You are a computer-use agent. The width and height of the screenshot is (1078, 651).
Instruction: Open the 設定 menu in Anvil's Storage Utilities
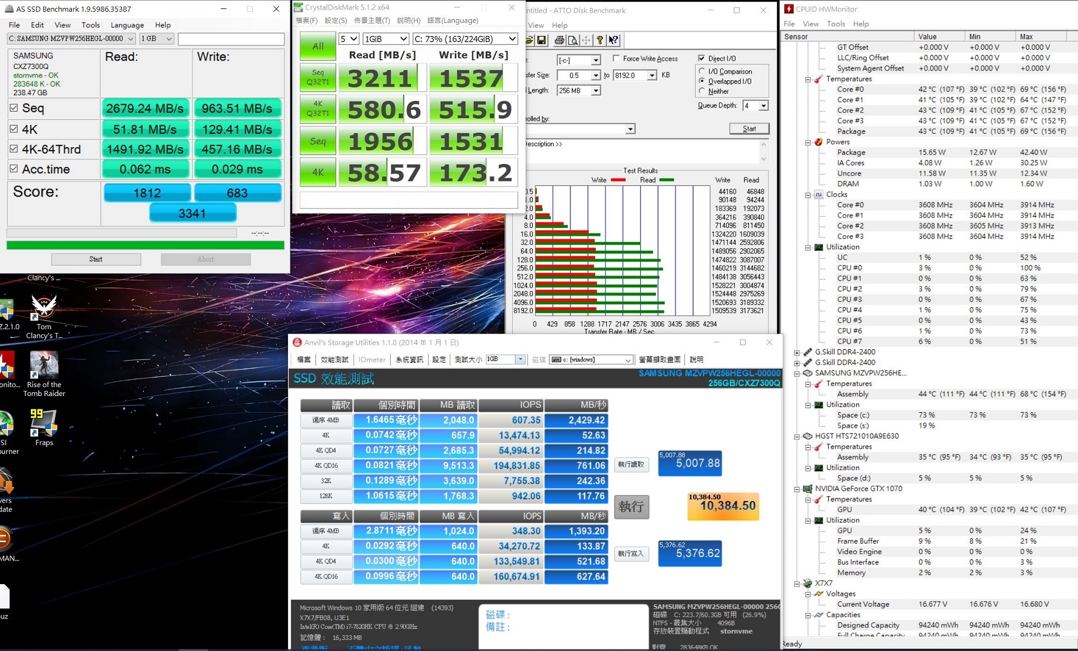coord(439,359)
